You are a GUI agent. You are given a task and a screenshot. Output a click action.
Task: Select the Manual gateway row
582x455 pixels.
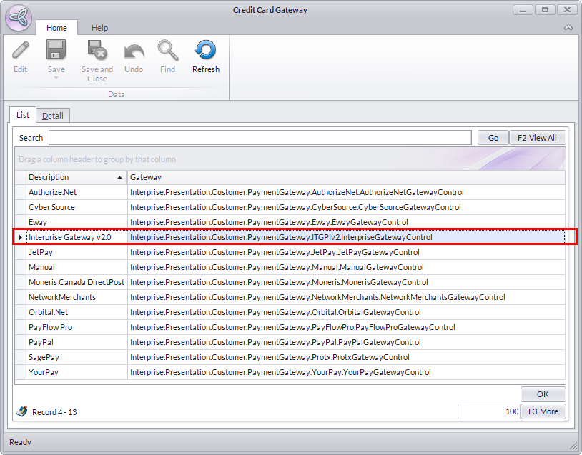pyautogui.click(x=290, y=267)
